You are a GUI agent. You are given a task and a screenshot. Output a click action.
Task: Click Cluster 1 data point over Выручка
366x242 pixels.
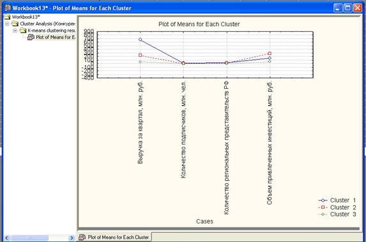coord(140,40)
